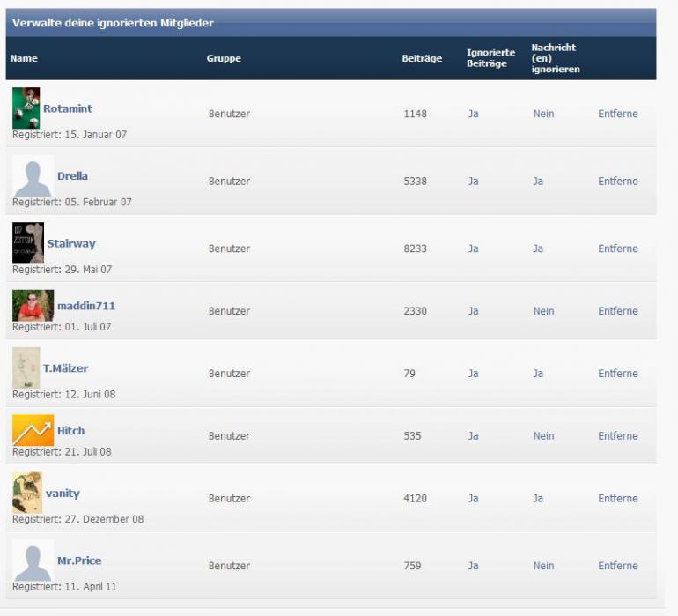Click the 'Gruppe' column header
Screen dimensions: 678x616
pos(224,58)
